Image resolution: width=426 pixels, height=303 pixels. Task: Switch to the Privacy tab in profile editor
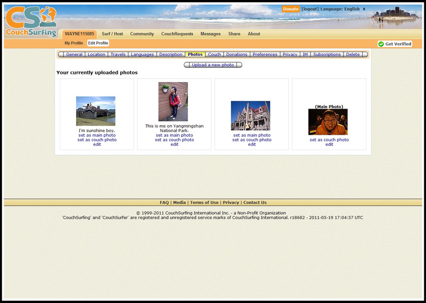tap(290, 54)
